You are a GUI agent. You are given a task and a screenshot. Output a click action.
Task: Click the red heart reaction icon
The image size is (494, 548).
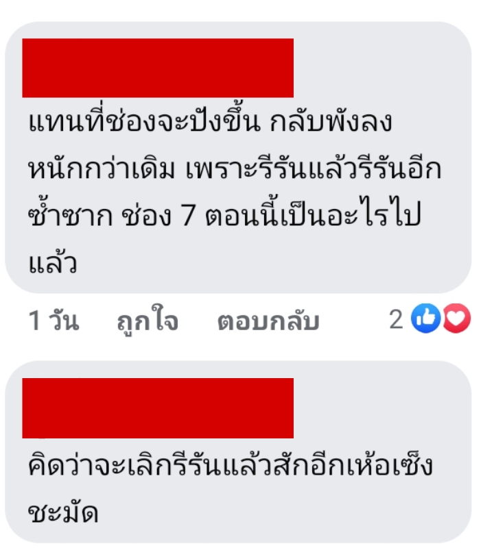tap(456, 318)
